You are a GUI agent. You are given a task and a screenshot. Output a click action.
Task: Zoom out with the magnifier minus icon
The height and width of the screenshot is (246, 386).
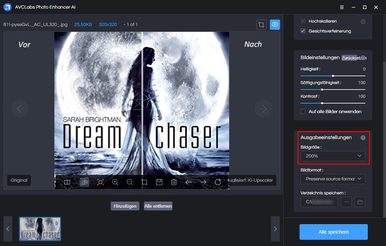point(130,182)
